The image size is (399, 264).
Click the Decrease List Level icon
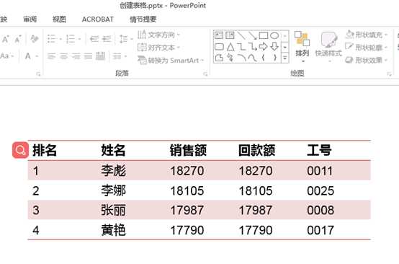pyautogui.click(x=94, y=39)
